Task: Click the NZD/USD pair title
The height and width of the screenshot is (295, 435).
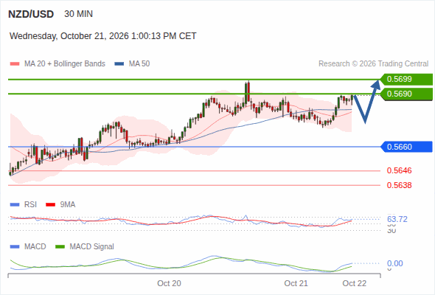Action: tap(31, 14)
